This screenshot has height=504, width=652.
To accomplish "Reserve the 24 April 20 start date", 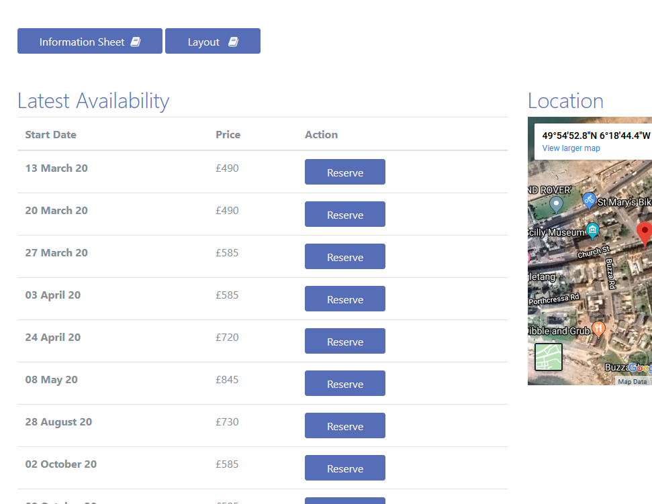I will (x=344, y=342).
